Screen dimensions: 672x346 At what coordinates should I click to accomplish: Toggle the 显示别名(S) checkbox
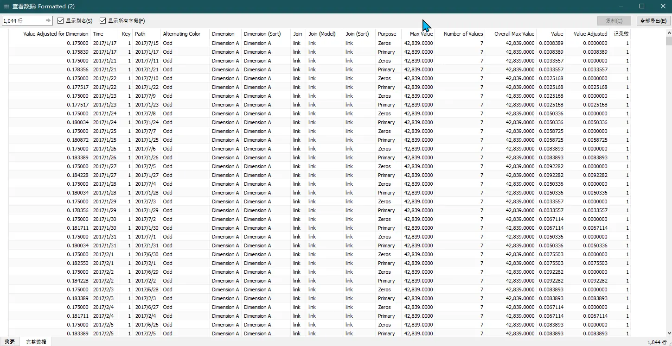click(61, 21)
